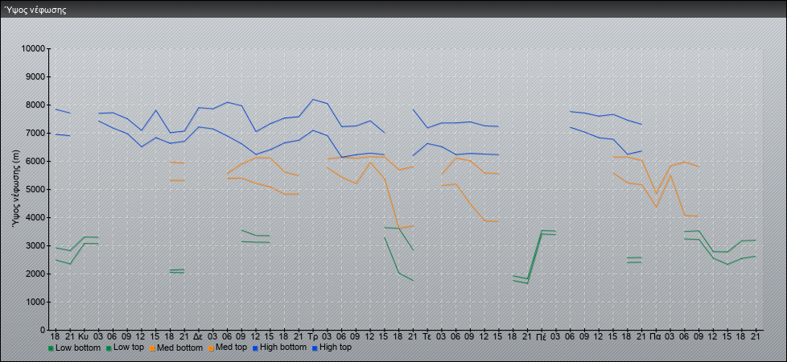The width and height of the screenshot is (787, 362).
Task: Select the 6000 value on the vertical axis
Action: tap(35, 161)
